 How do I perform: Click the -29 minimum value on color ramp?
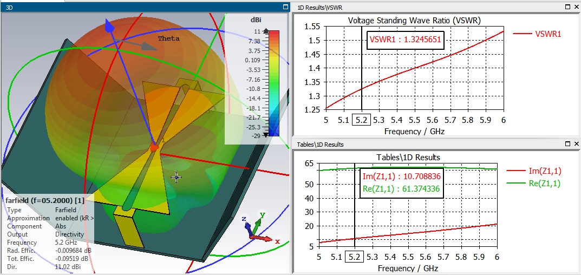tap(256, 136)
